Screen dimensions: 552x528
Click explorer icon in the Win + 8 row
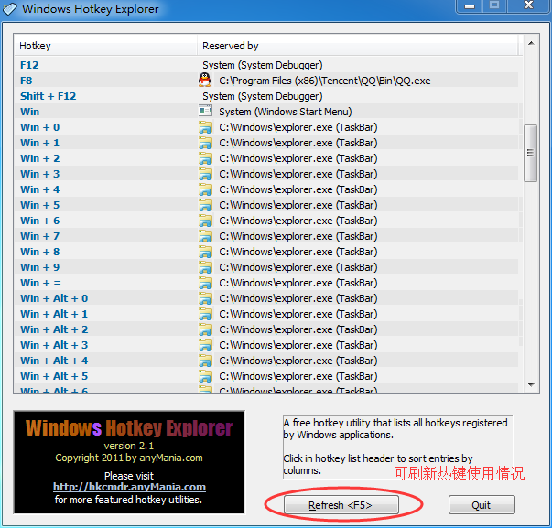205,252
